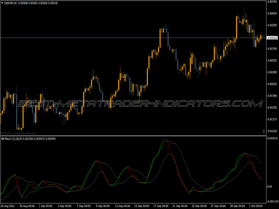279x209 pixels.
Task: Select the highlighted current price tag 0.93018
Action: pyautogui.click(x=272, y=38)
